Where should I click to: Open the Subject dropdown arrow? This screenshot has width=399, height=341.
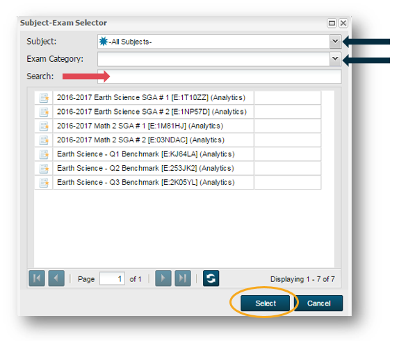click(335, 41)
